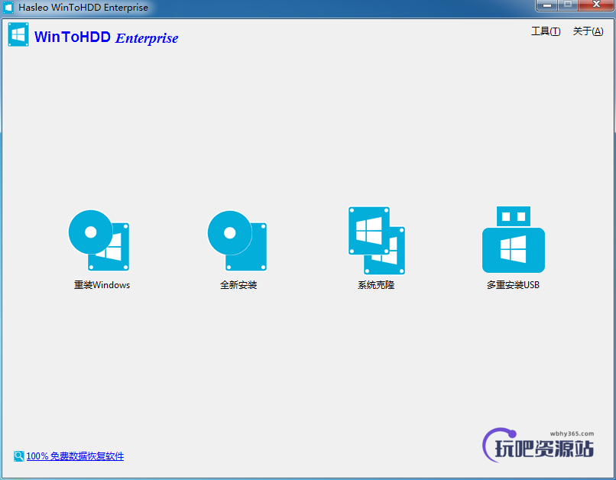Close the WinToHDD Enterprise window
Image resolution: width=616 pixels, height=480 pixels.
click(x=596, y=5)
